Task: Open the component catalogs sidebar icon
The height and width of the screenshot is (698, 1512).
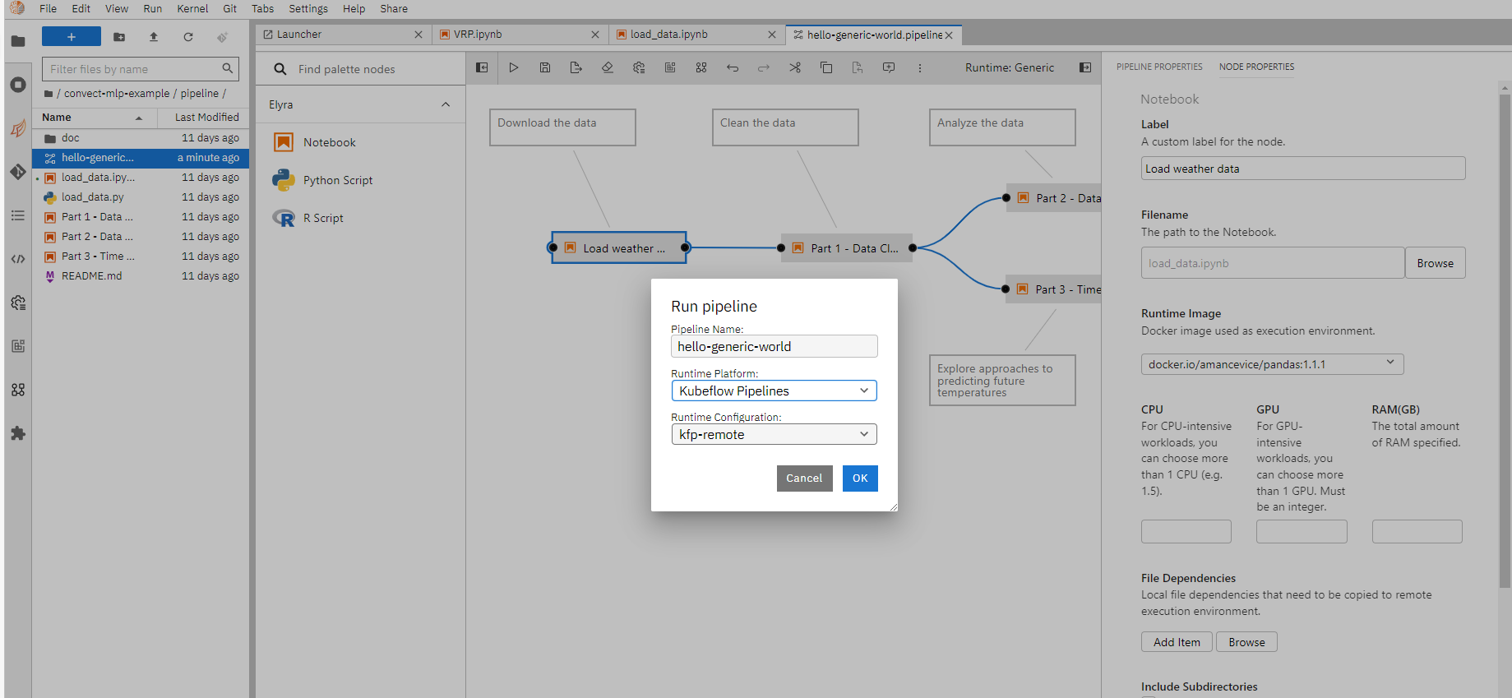Action: [x=18, y=390]
